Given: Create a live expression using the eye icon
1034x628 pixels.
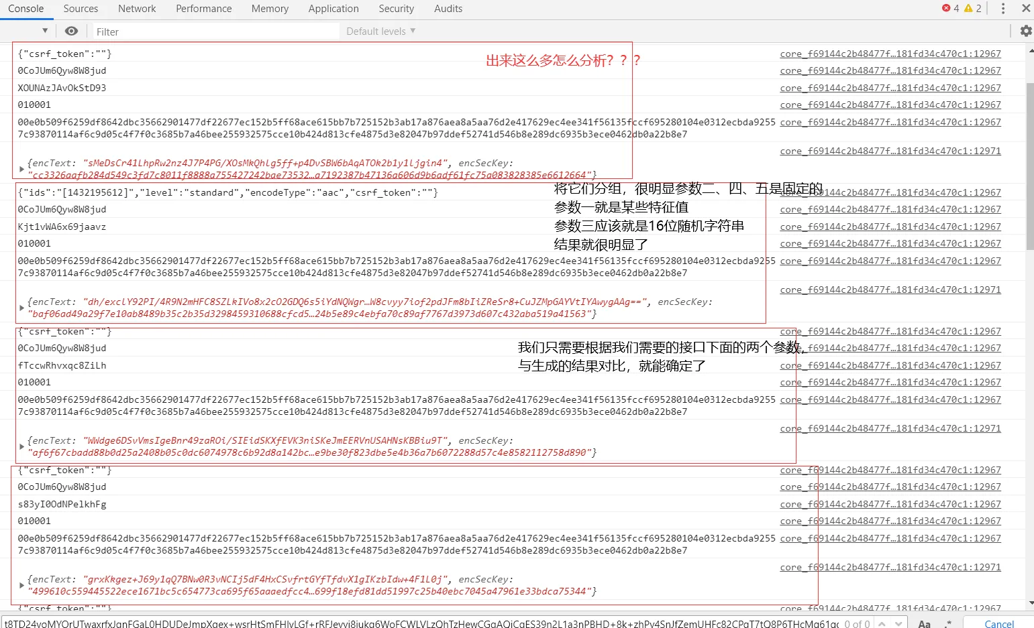Looking at the screenshot, I should click(x=71, y=31).
